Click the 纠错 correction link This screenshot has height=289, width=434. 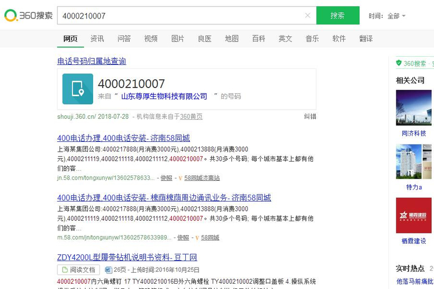(310, 116)
